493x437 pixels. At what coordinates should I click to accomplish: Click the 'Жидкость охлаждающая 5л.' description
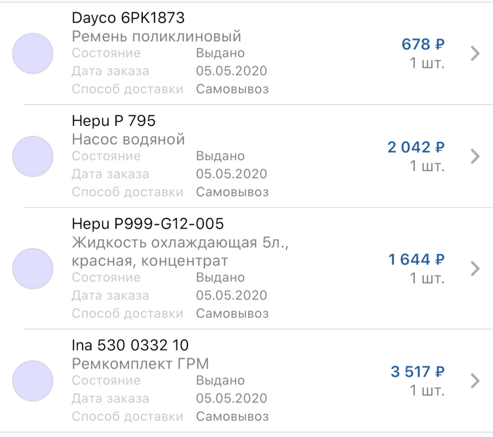click(180, 242)
